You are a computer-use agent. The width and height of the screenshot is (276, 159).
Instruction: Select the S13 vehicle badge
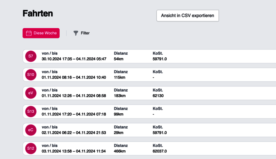(x=31, y=111)
